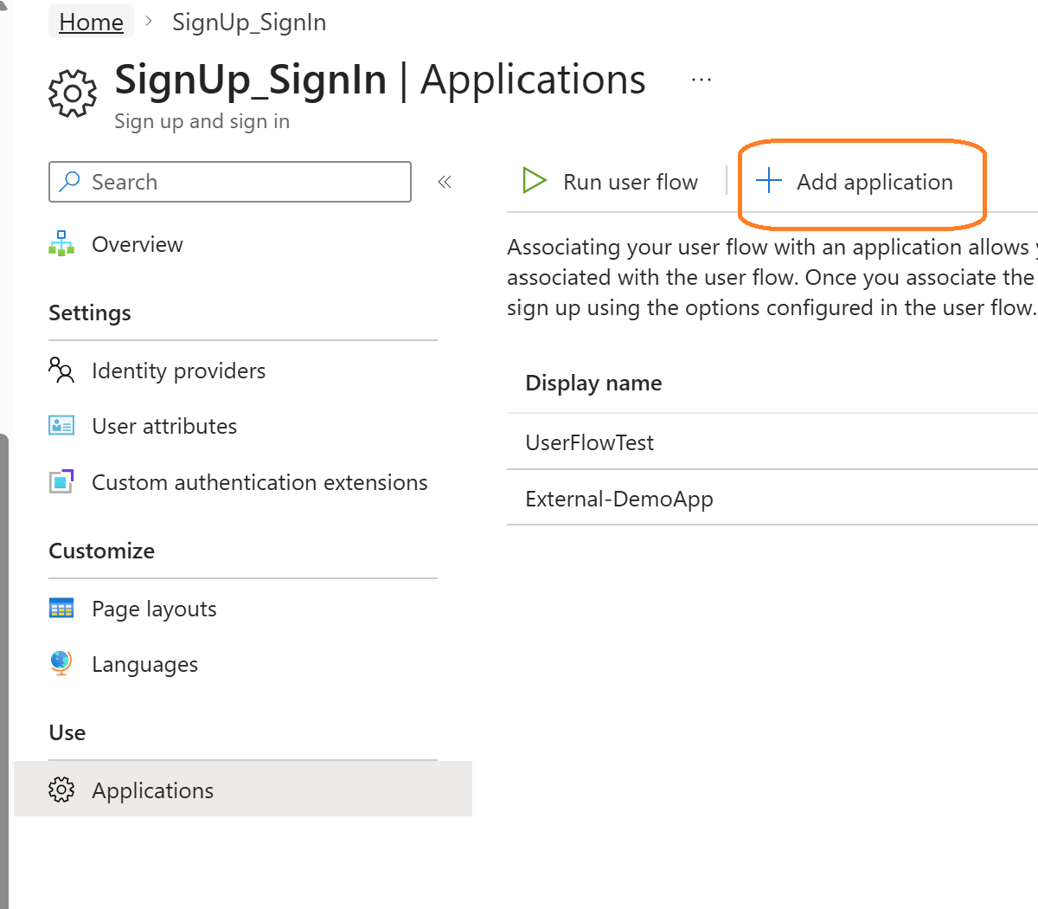
Task: Click the Page layouts table icon
Action: [x=61, y=609]
